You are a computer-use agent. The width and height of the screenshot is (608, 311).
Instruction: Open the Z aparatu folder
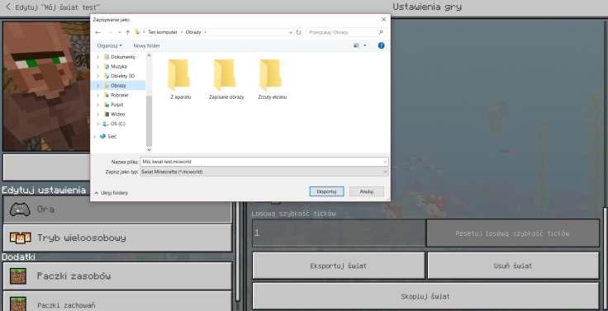[180, 79]
